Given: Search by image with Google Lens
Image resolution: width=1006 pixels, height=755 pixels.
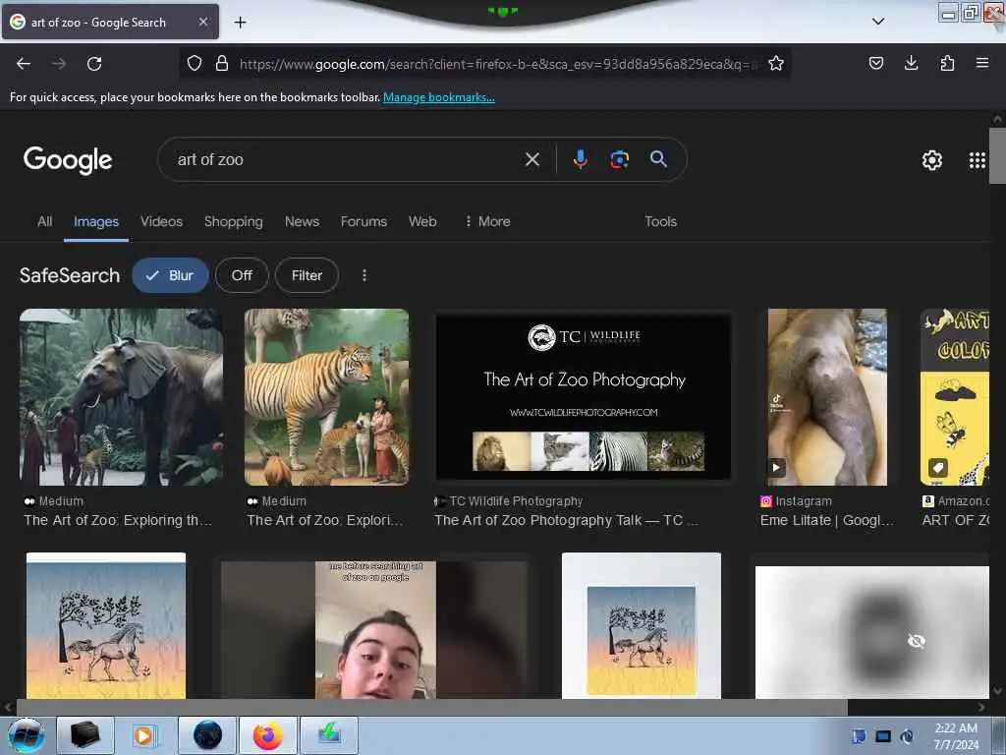Looking at the screenshot, I should click(619, 159).
